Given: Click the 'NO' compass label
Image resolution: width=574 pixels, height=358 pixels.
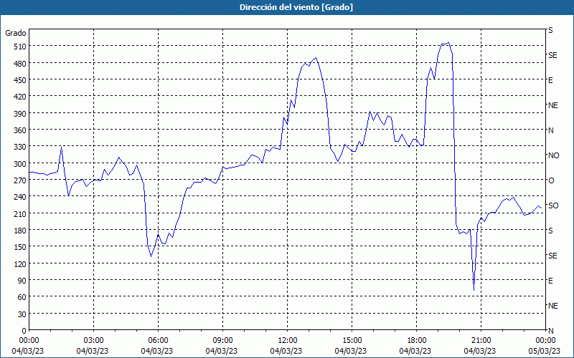Looking at the screenshot, I should (x=553, y=155).
